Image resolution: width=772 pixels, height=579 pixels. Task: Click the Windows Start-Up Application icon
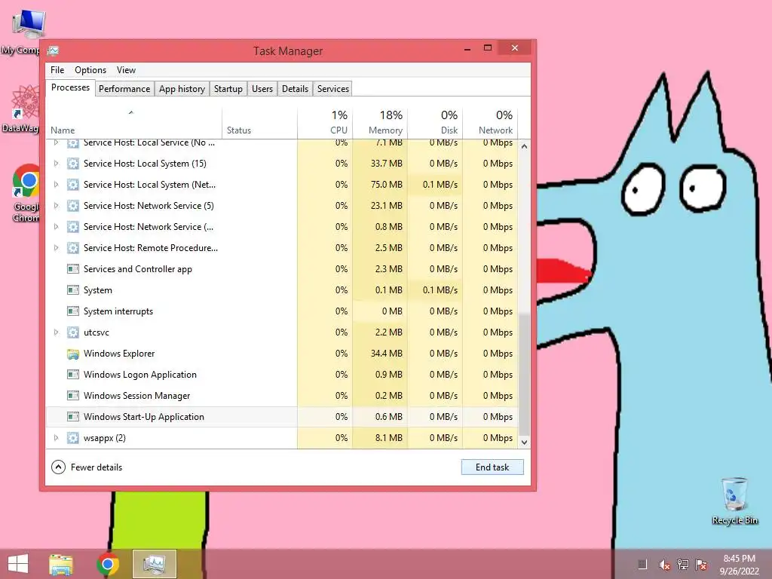(x=73, y=416)
